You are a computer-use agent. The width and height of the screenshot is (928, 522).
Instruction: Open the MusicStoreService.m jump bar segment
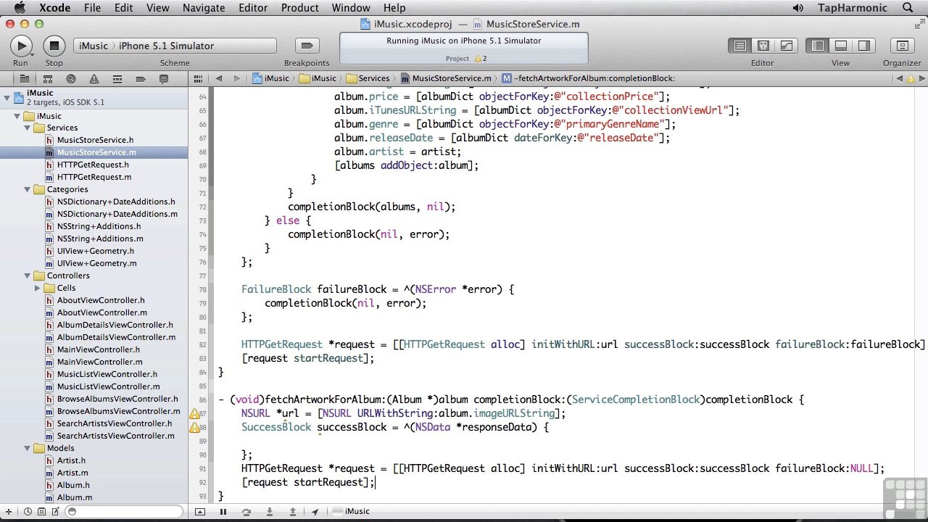coord(446,78)
